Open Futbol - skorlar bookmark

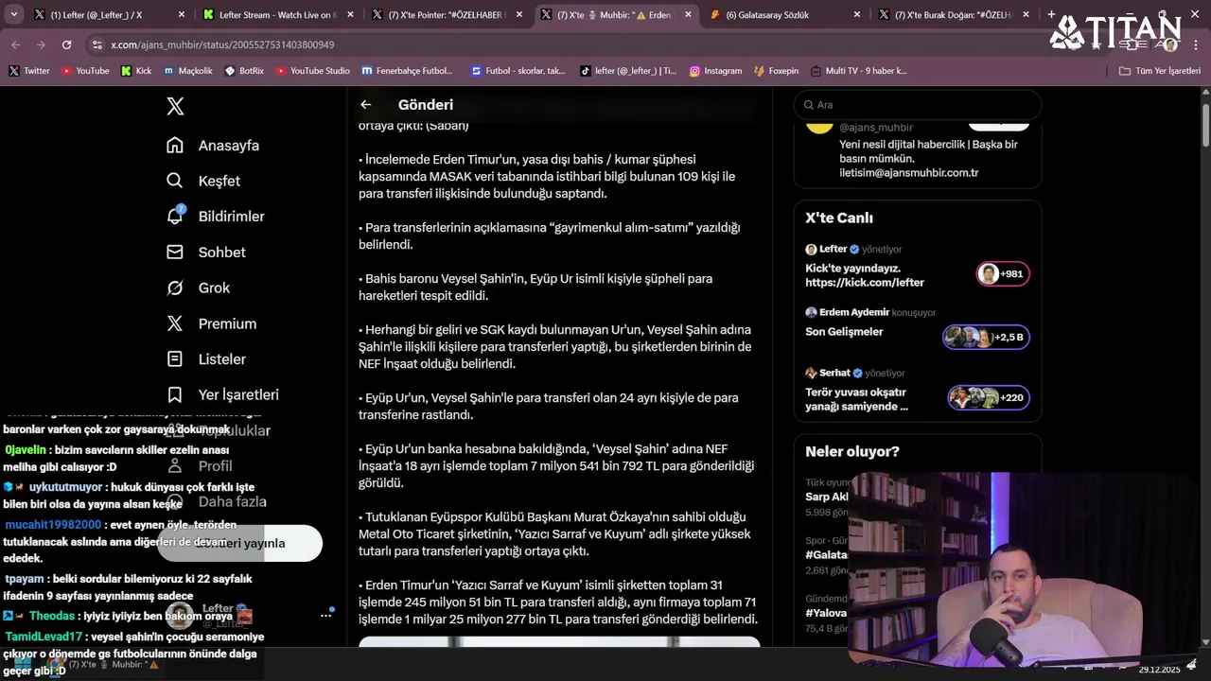(518, 71)
